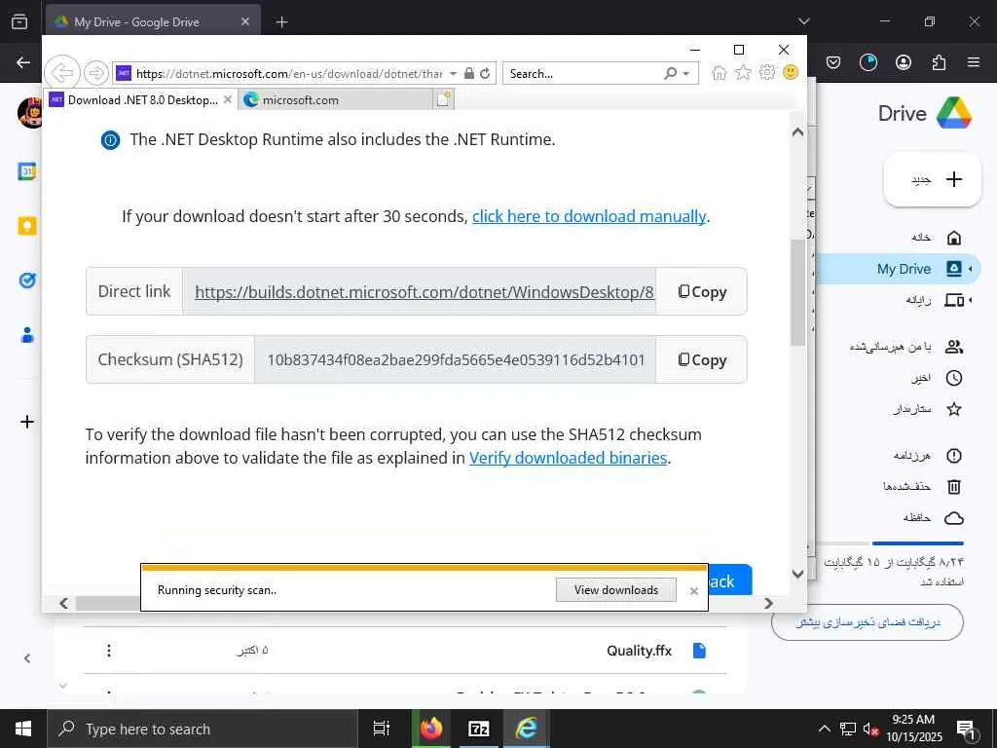997x748 pixels.
Task: Open IE Tools gear menu
Action: coord(767,72)
